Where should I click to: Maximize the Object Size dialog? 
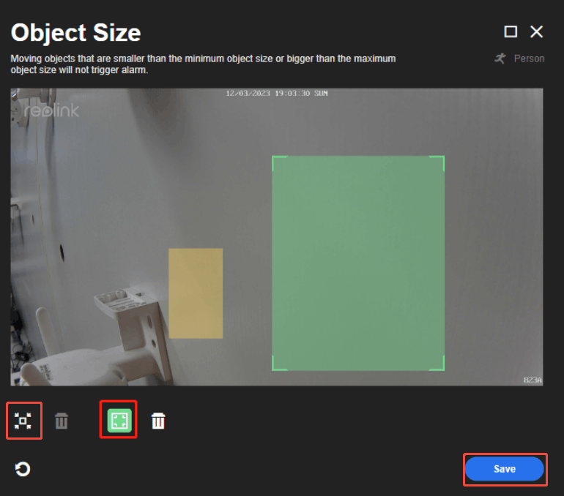pyautogui.click(x=511, y=31)
